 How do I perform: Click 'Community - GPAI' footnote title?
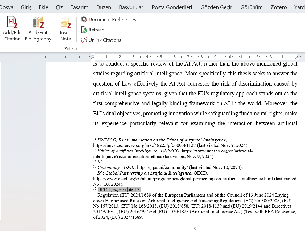[x=116, y=168]
